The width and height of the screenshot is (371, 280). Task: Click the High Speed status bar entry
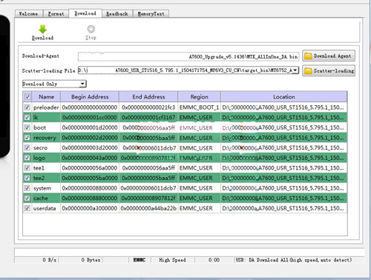tap(172, 260)
